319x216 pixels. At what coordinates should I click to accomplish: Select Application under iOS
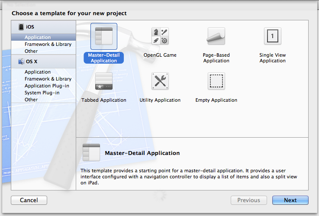[x=44, y=37]
